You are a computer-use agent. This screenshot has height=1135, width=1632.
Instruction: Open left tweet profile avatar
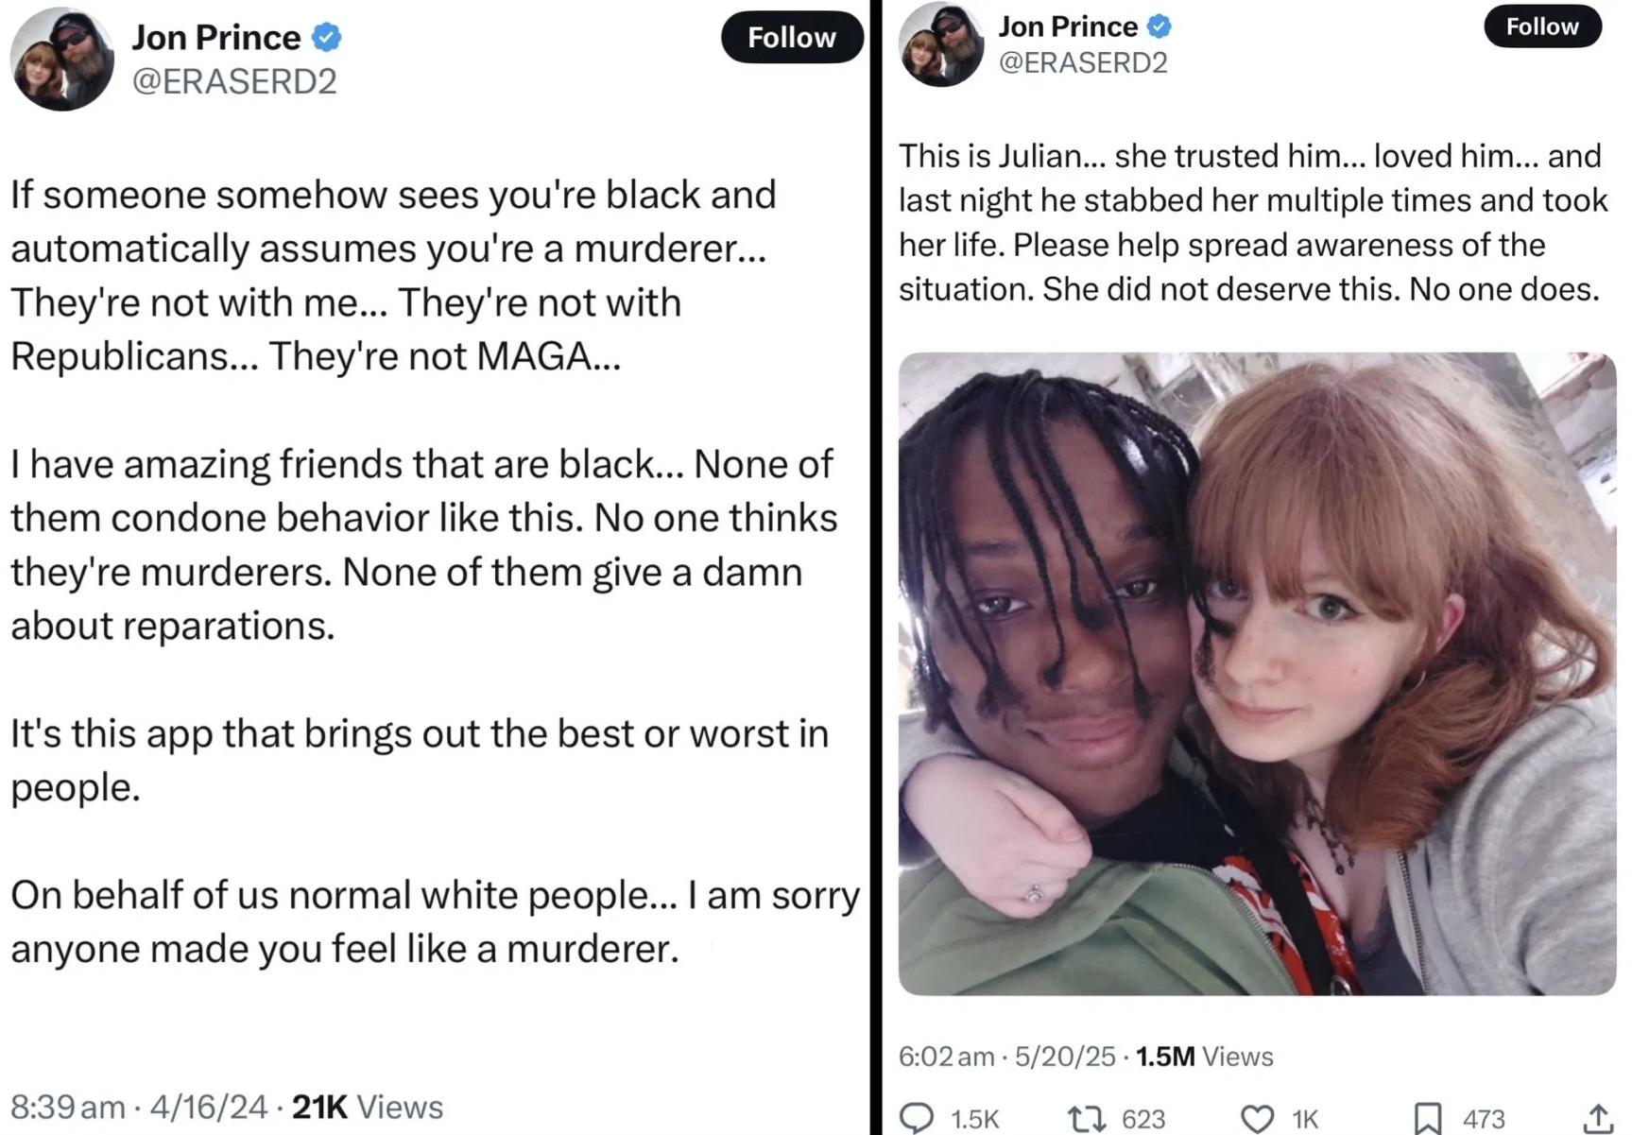(61, 59)
